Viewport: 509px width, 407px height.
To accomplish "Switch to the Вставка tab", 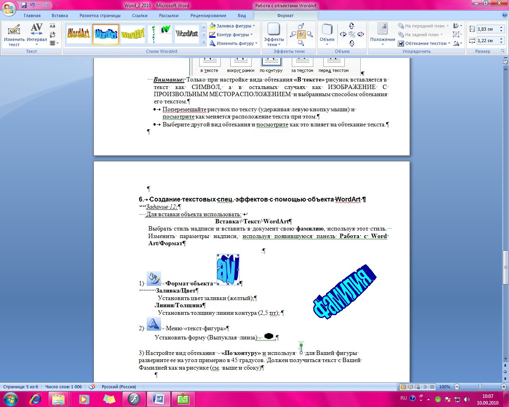I will [60, 16].
